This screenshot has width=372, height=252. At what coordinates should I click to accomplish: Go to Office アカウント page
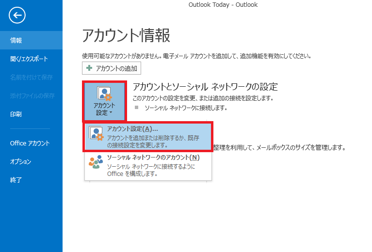pos(31,143)
